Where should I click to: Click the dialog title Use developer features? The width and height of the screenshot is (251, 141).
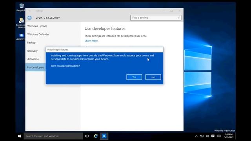click(58, 50)
